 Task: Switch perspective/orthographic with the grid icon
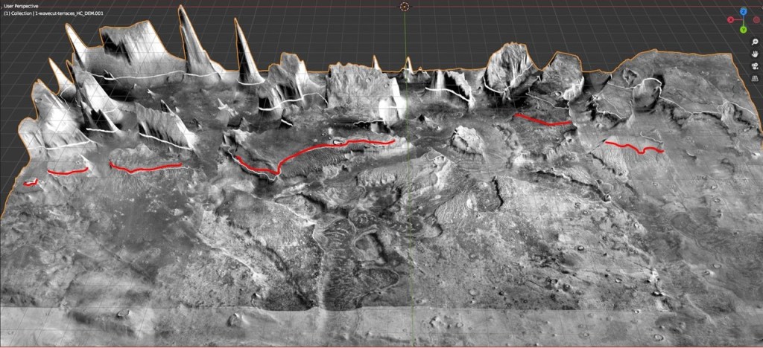[754, 77]
